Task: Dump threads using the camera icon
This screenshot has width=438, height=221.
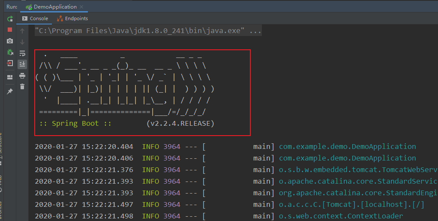Action: pos(10,41)
